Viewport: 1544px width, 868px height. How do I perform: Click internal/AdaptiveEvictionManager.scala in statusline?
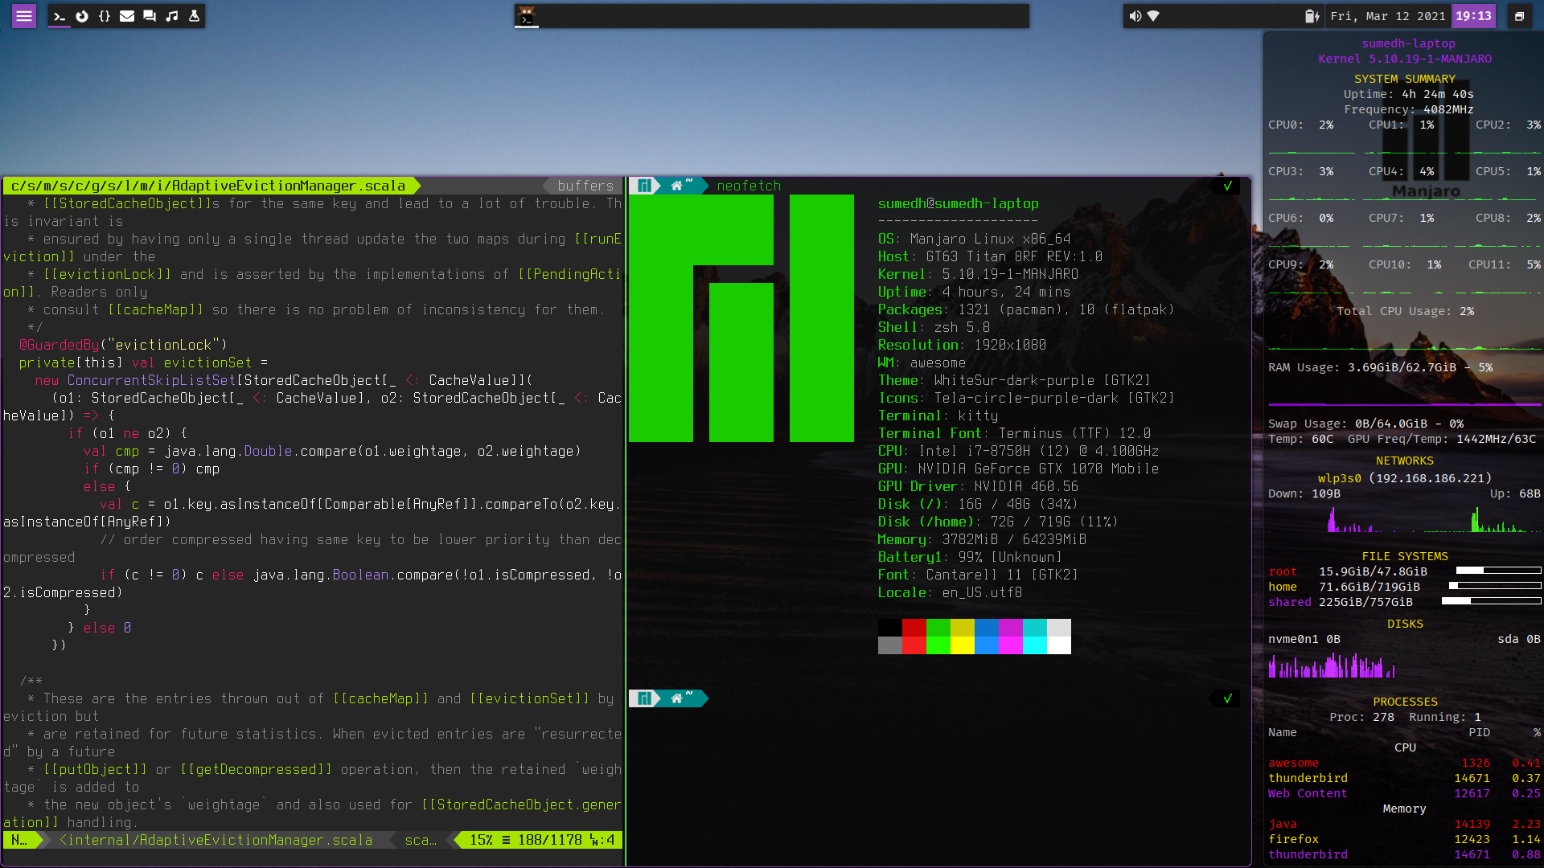pos(216,840)
